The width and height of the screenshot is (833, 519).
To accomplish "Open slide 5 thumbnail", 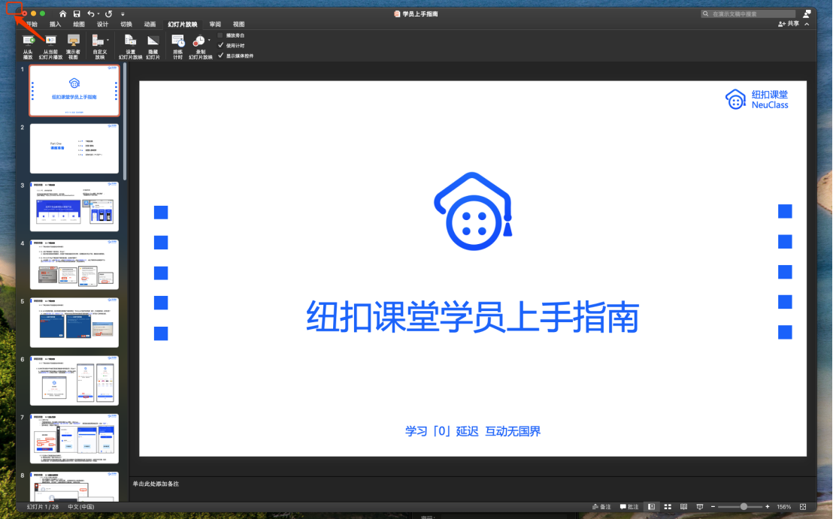I will tap(74, 323).
